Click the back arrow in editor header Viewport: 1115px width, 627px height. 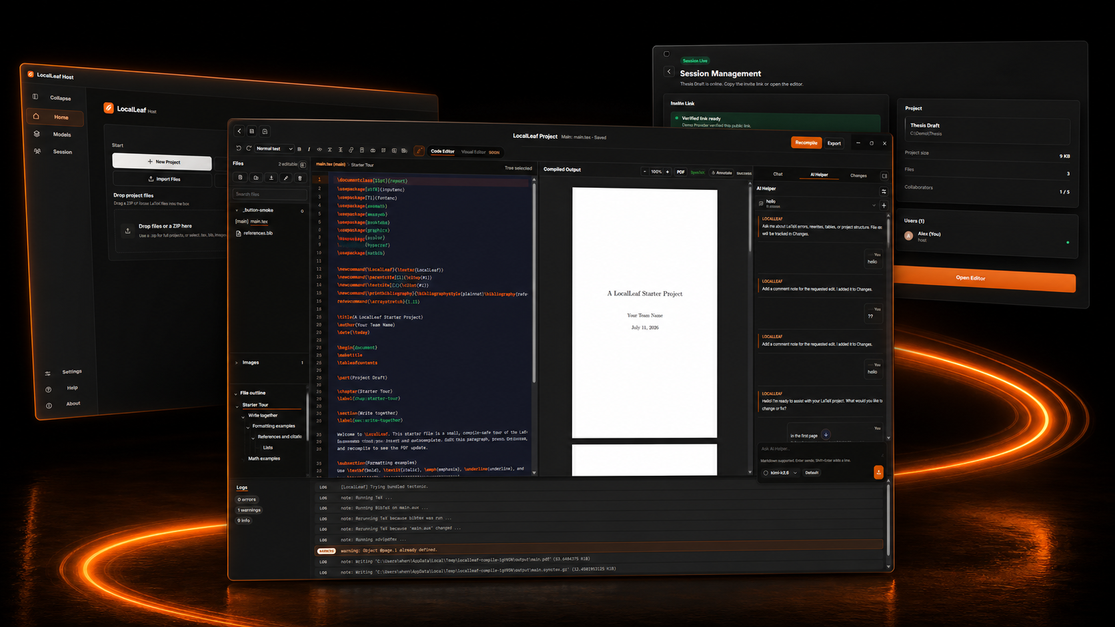click(x=239, y=131)
